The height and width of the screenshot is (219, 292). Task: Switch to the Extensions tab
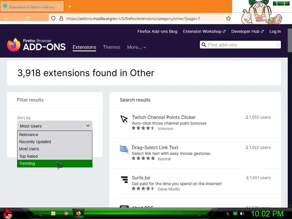click(84, 47)
